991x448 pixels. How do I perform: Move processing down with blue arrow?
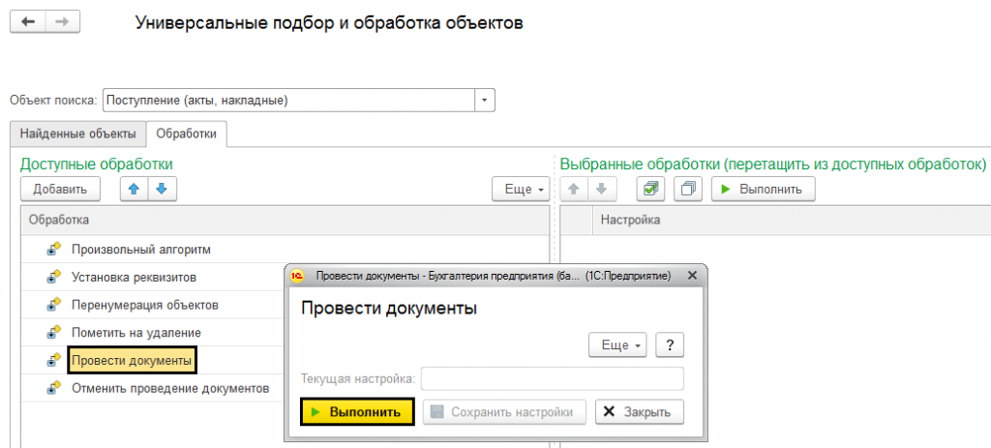[162, 189]
